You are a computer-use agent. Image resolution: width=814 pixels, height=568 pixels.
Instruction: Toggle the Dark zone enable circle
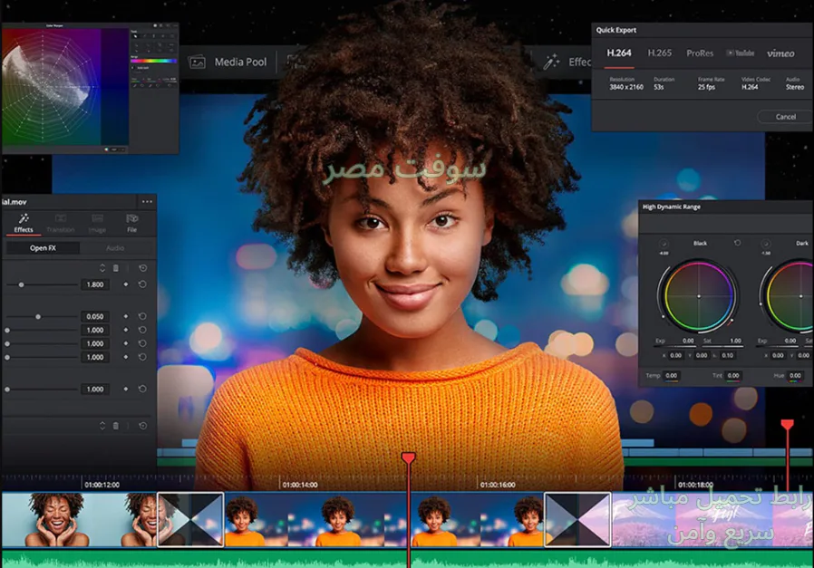coord(766,244)
